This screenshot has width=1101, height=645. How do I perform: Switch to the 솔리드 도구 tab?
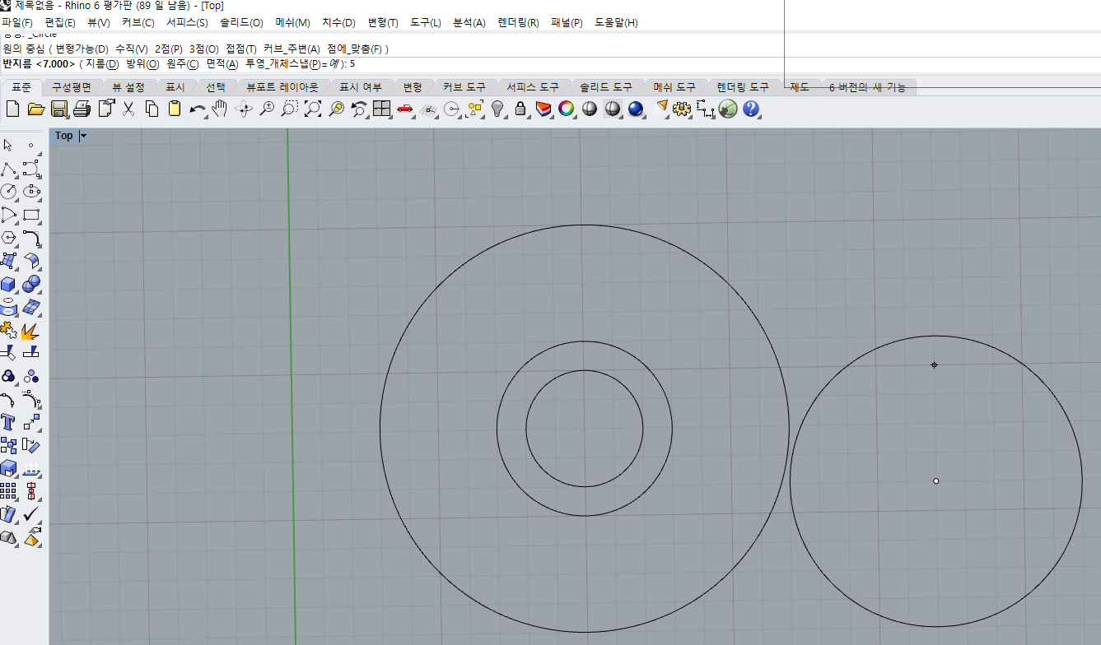[605, 87]
